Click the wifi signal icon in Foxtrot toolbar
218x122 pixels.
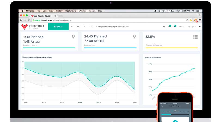pos(78,27)
